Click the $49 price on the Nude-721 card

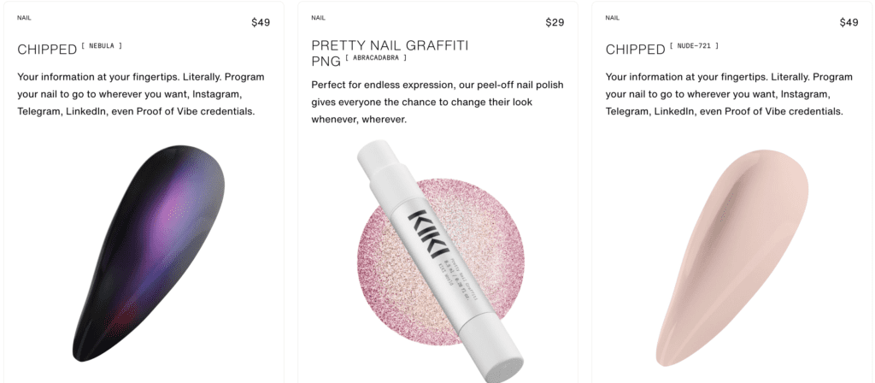[849, 22]
